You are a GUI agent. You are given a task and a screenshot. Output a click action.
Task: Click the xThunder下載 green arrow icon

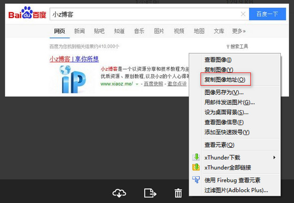(197, 157)
